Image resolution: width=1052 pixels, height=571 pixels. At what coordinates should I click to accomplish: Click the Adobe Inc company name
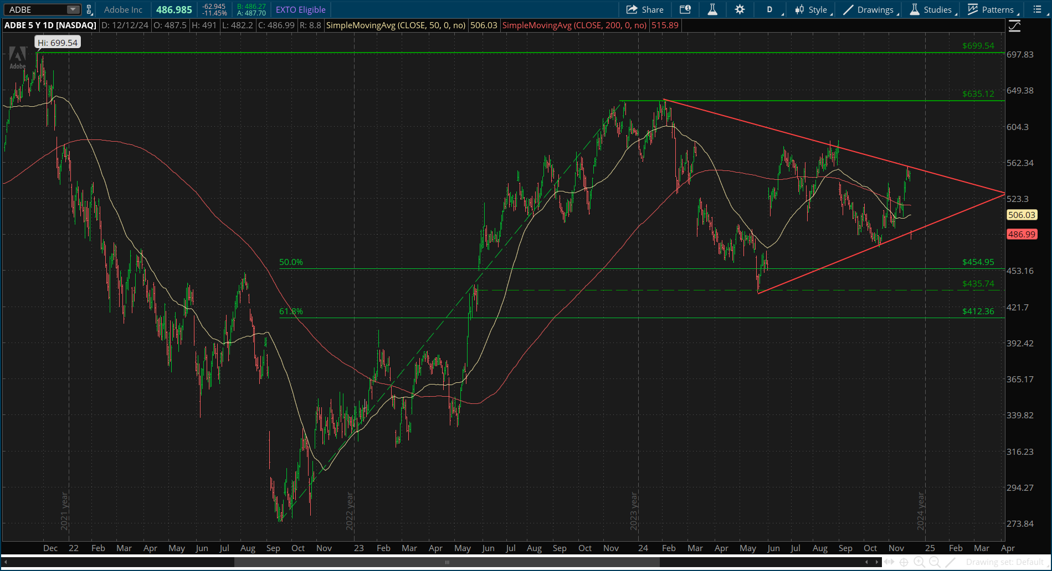point(123,9)
